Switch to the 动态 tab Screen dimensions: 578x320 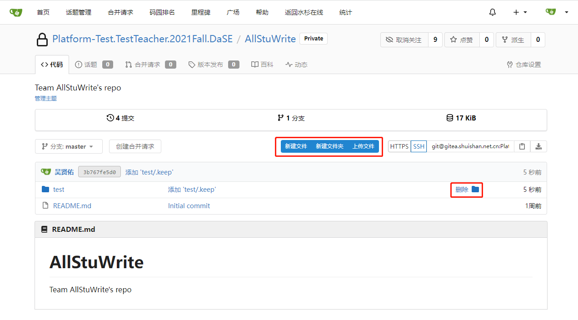click(296, 65)
